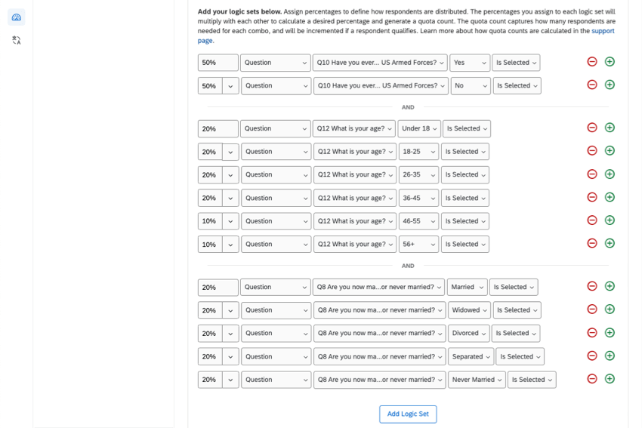Remove the 56+ age logic row
This screenshot has width=642, height=428.
[x=592, y=244]
